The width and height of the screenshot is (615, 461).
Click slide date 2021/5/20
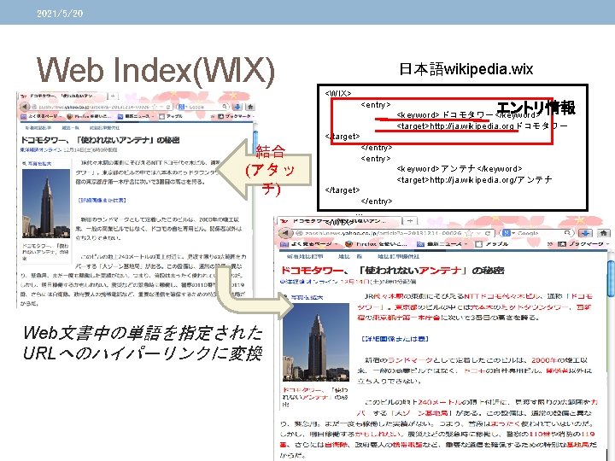pyautogui.click(x=60, y=14)
